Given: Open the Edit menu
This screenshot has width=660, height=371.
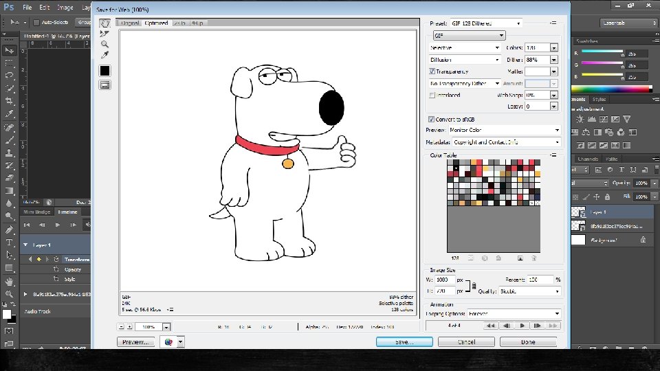Looking at the screenshot, I should pos(44,8).
